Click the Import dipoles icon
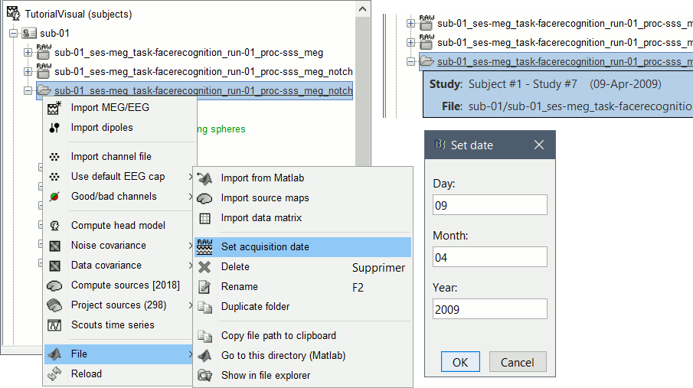 pos(54,128)
